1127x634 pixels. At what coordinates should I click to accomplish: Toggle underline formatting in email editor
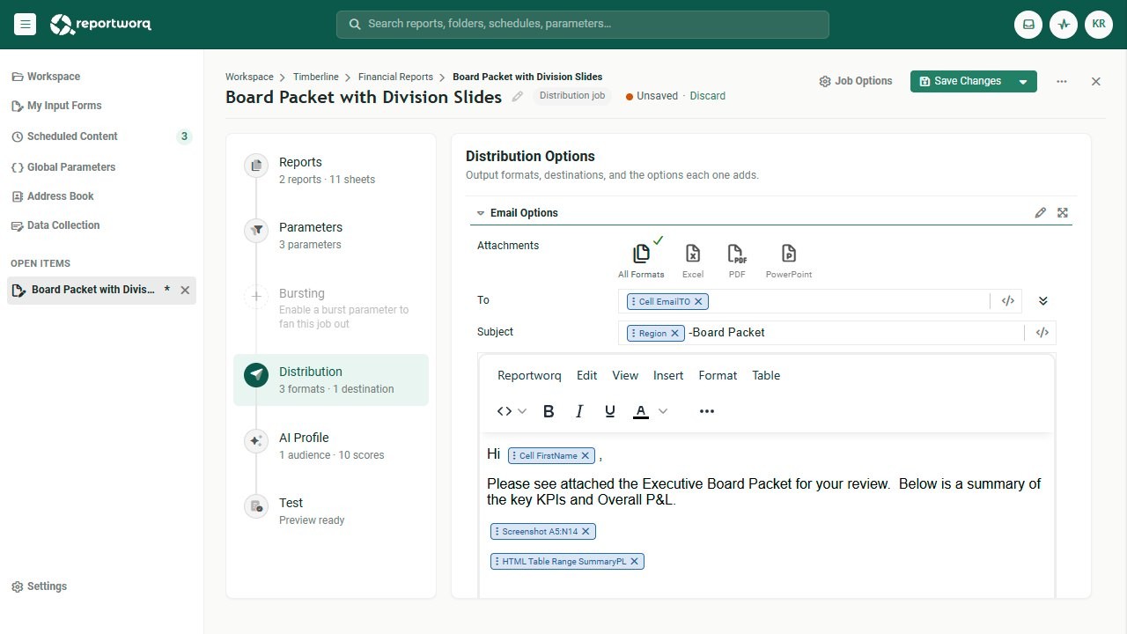pyautogui.click(x=610, y=411)
